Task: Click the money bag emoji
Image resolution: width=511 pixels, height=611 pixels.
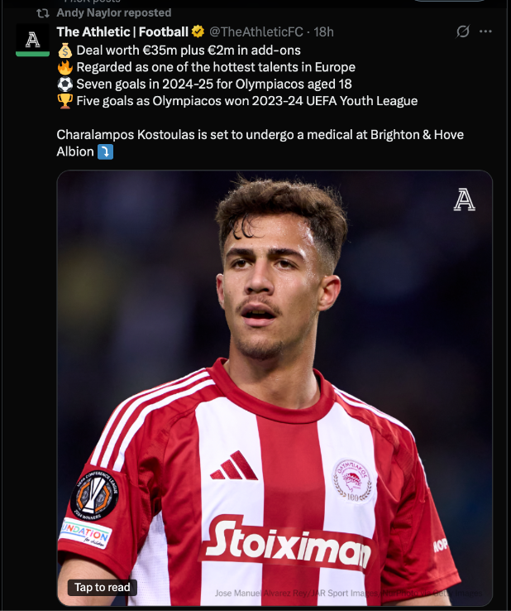Action: tap(65, 51)
